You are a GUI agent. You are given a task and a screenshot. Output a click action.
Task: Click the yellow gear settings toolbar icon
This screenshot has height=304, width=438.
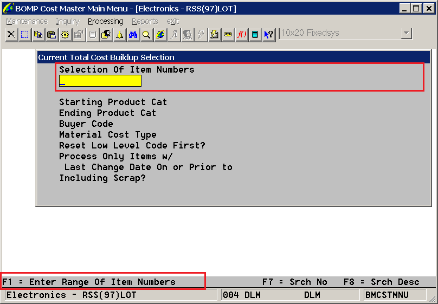pyautogui.click(x=65, y=35)
